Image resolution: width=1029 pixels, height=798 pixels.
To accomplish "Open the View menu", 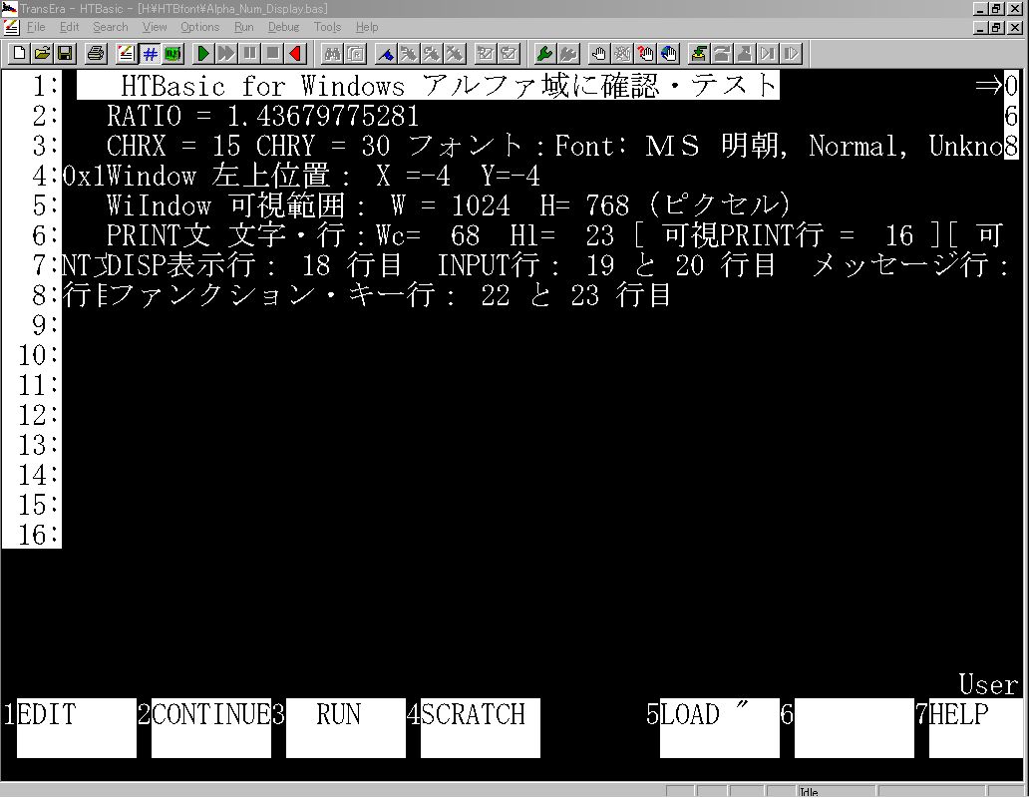I will coord(155,27).
